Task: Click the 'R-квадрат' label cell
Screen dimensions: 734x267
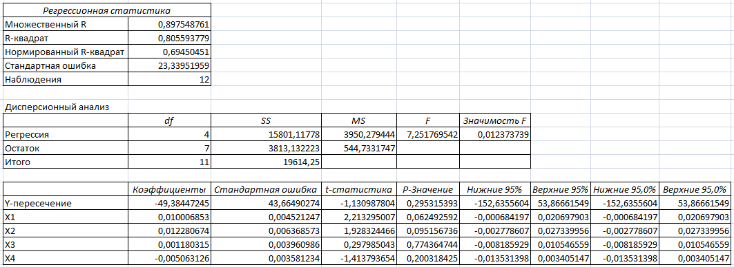Action: point(65,38)
